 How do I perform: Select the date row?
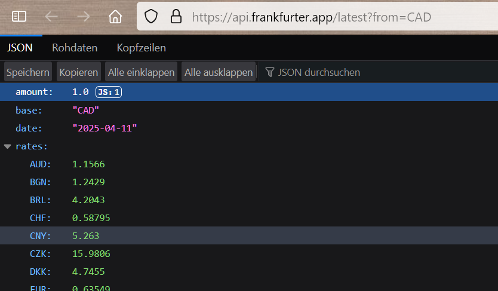coord(249,128)
